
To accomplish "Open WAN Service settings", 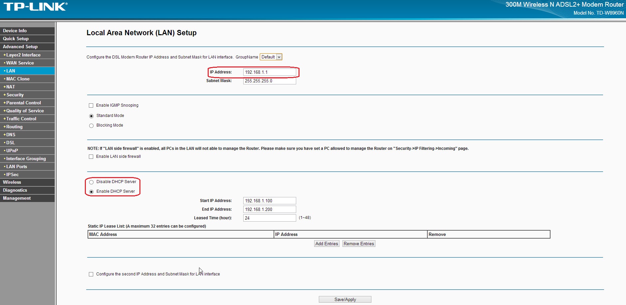I will [27, 63].
